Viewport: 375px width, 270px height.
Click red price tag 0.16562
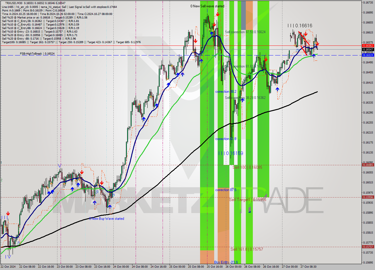(368, 46)
